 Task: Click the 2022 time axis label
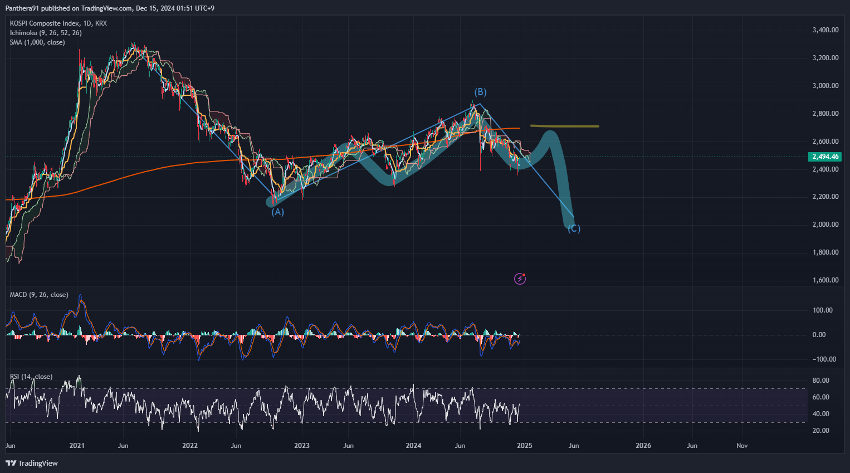190,446
